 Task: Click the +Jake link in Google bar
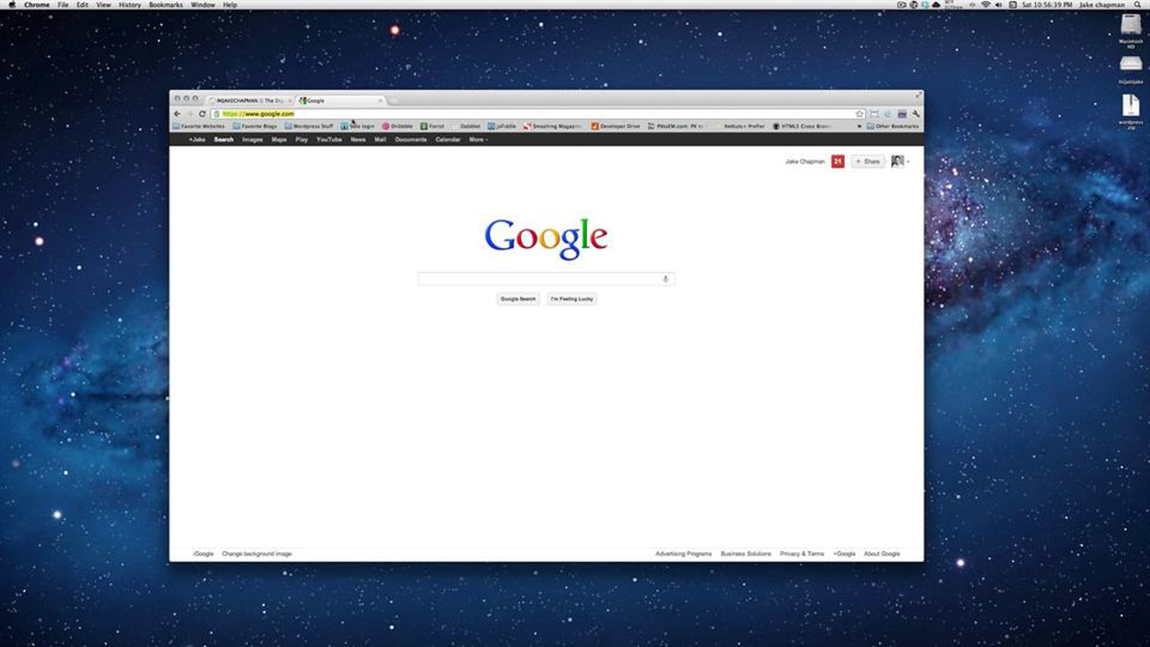197,139
